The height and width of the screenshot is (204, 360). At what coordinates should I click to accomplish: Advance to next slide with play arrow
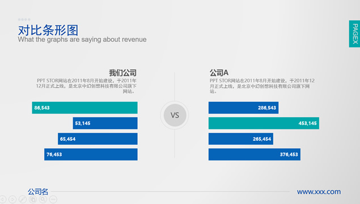[x=12, y=199]
